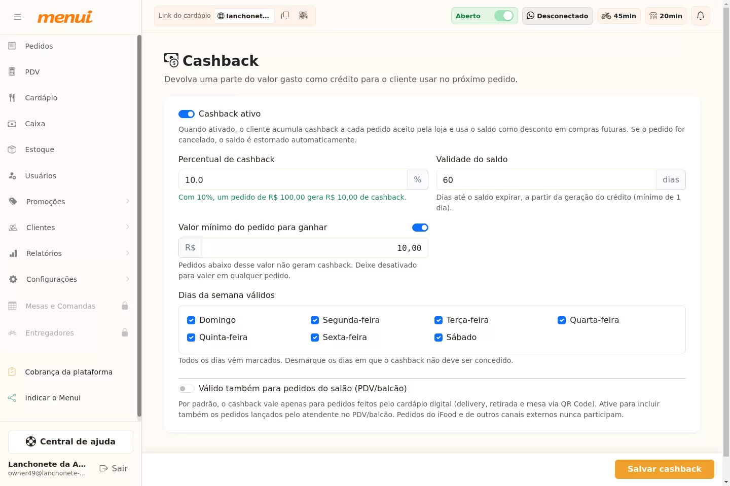Image resolution: width=730 pixels, height=486 pixels.
Task: Click the sidebar vertical scrollbar
Action: 139,227
